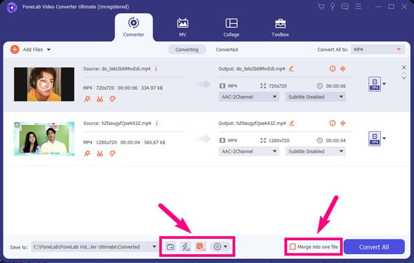Click compress icon for do_tekiJbdNMwEdi.mp4 output
This screenshot has width=414, height=263.
(x=343, y=68)
